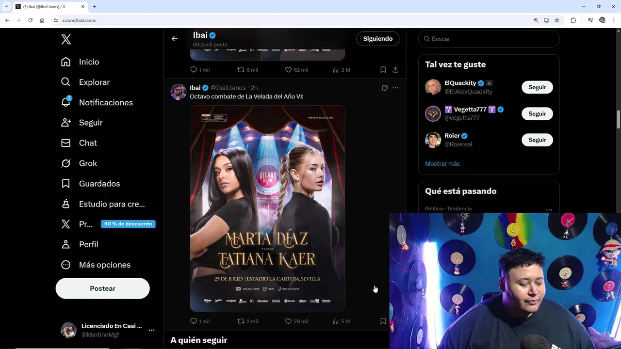Open browser tab list dropdown

click(6, 6)
